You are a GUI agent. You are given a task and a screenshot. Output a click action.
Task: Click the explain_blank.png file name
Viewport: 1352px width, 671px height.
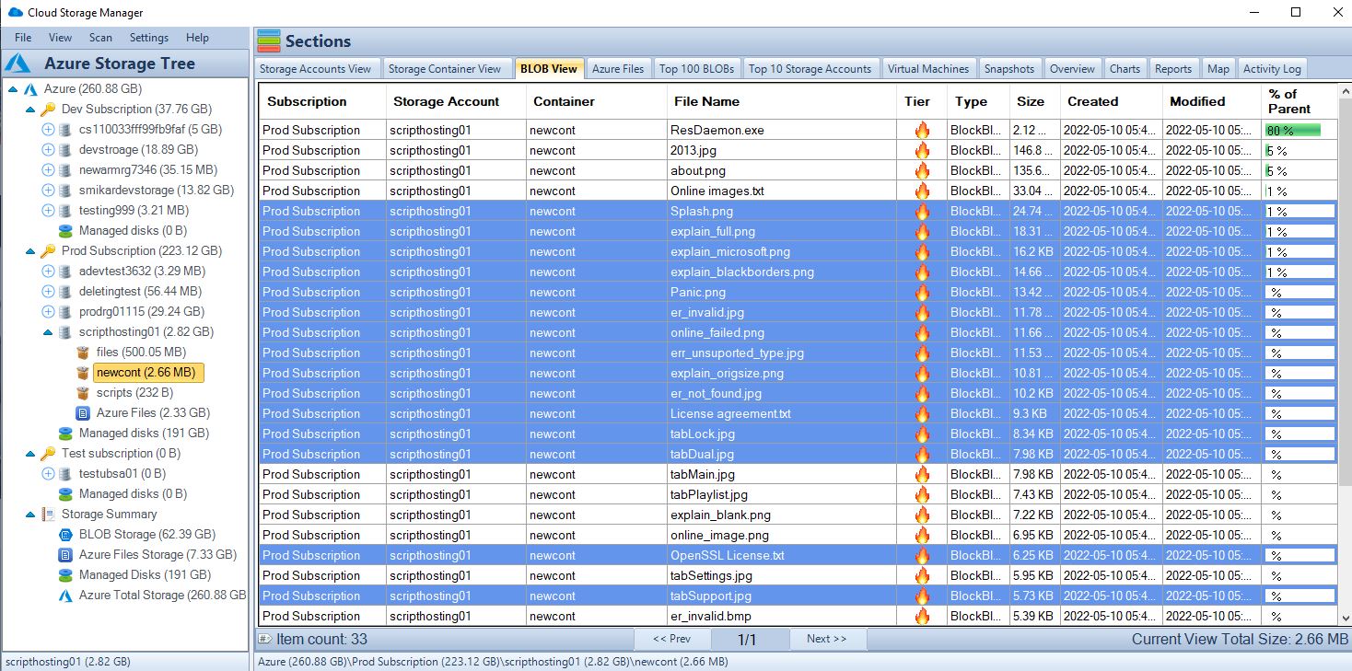click(x=720, y=515)
